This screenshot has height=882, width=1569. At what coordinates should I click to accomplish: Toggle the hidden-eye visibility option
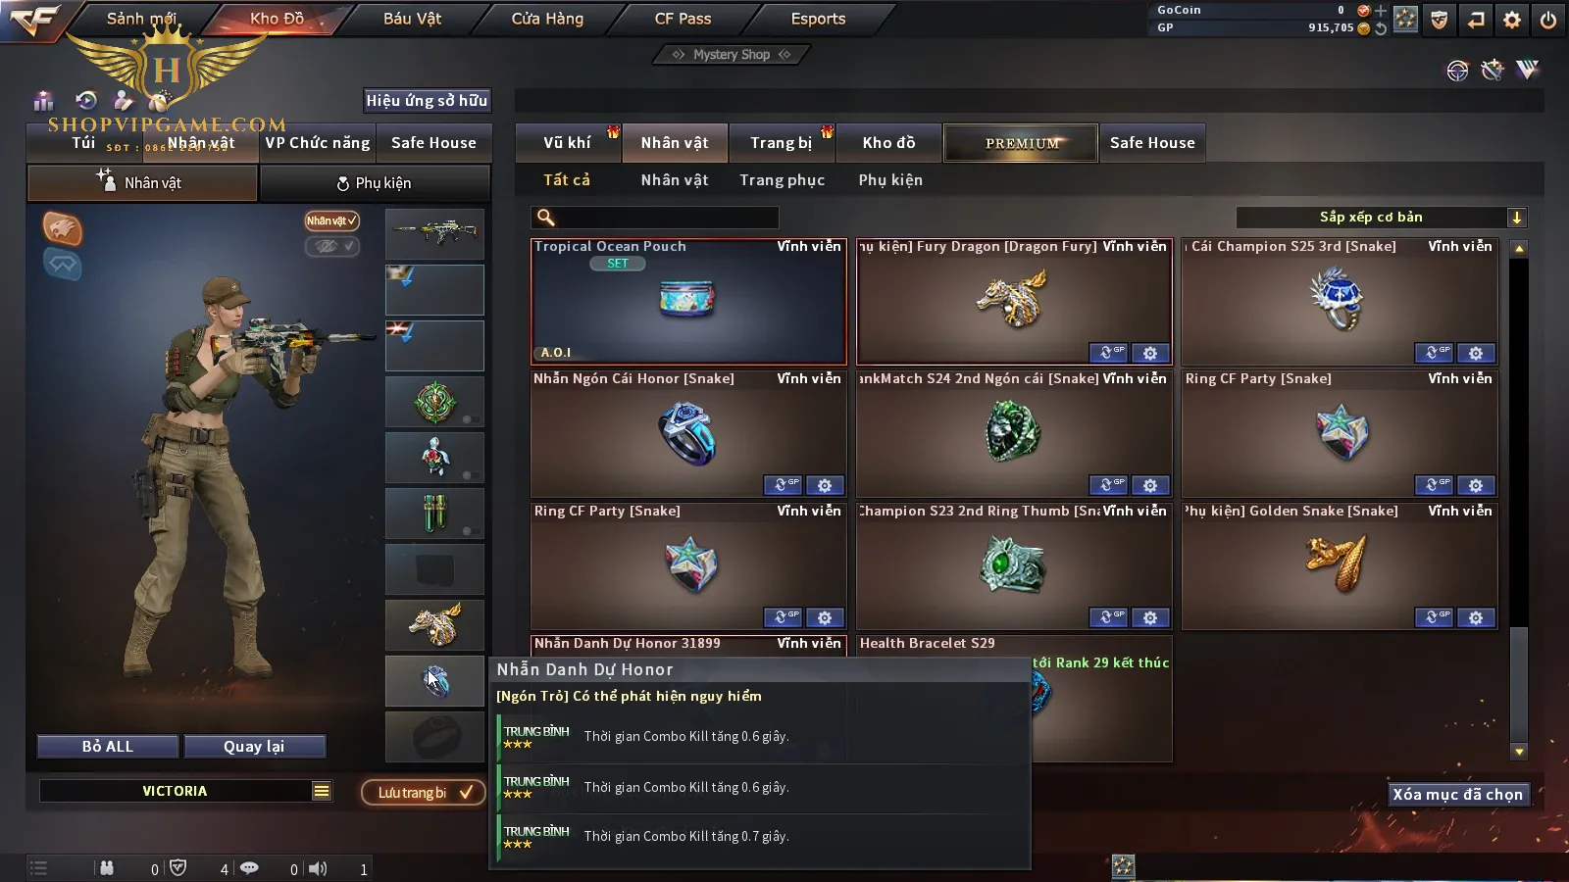coord(332,246)
